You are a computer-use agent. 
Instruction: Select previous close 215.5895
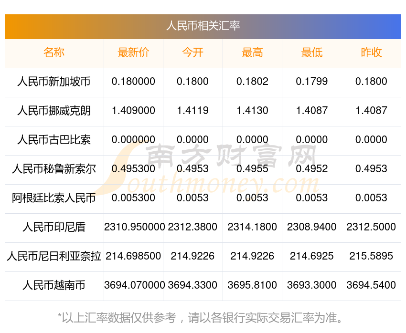tap(371, 256)
